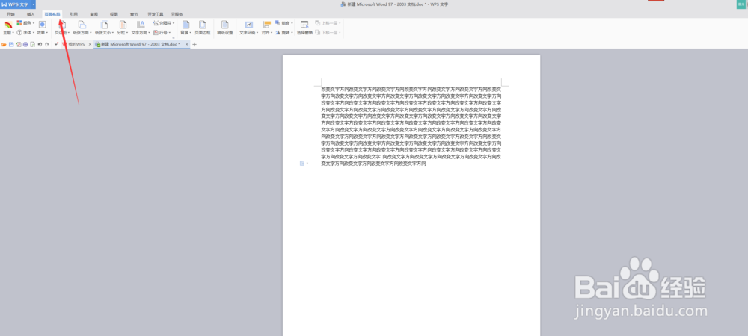This screenshot has height=336, width=748.
Task: Switch to the 开发工具 ribbon tab
Action: pyautogui.click(x=155, y=14)
